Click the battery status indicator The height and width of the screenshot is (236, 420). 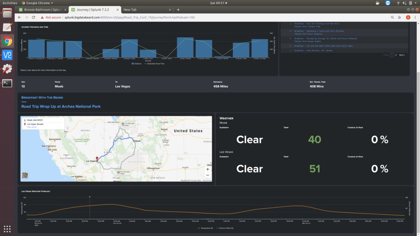[x=410, y=3]
